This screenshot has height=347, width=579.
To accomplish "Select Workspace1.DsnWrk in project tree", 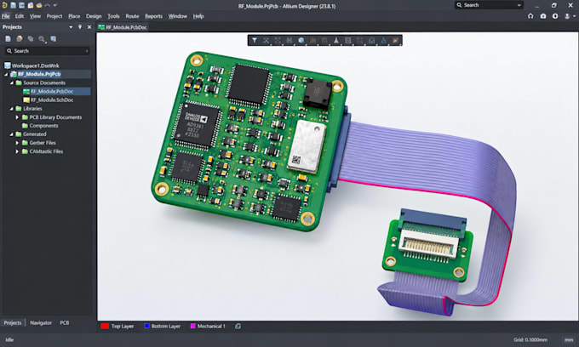I will click(x=35, y=65).
